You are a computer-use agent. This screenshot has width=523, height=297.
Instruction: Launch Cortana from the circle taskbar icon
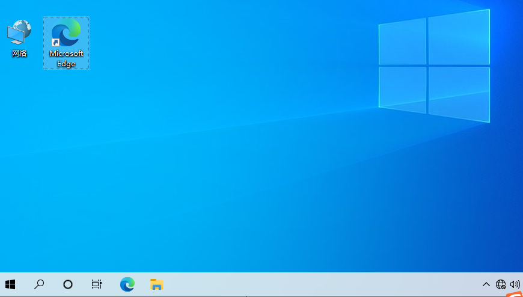click(68, 284)
